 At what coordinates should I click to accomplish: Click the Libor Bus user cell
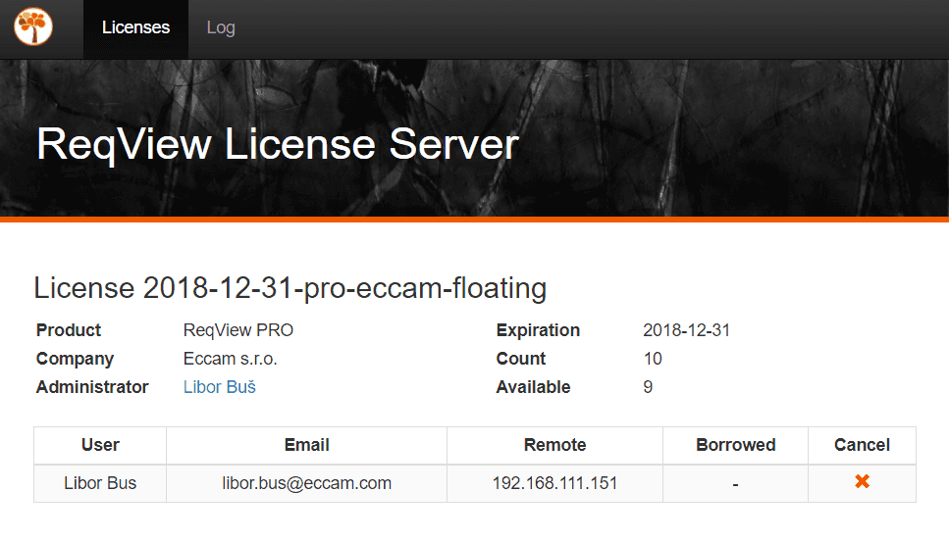(100, 483)
